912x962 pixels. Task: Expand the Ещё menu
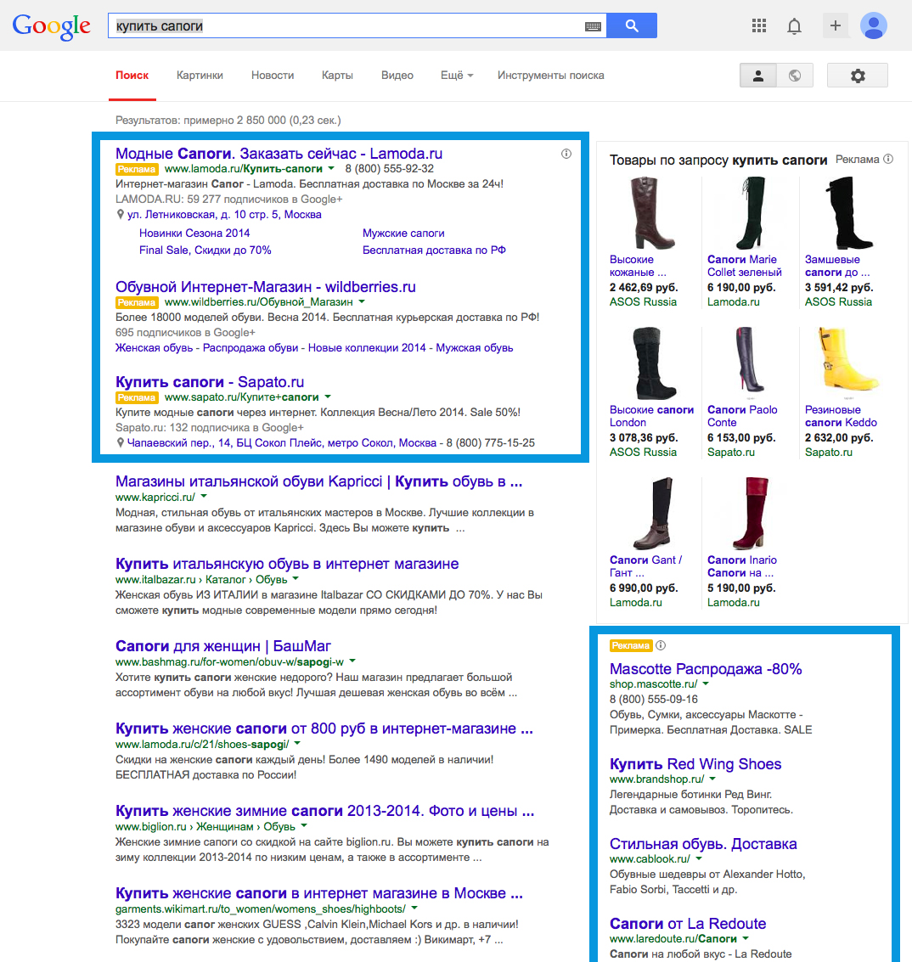coord(457,76)
